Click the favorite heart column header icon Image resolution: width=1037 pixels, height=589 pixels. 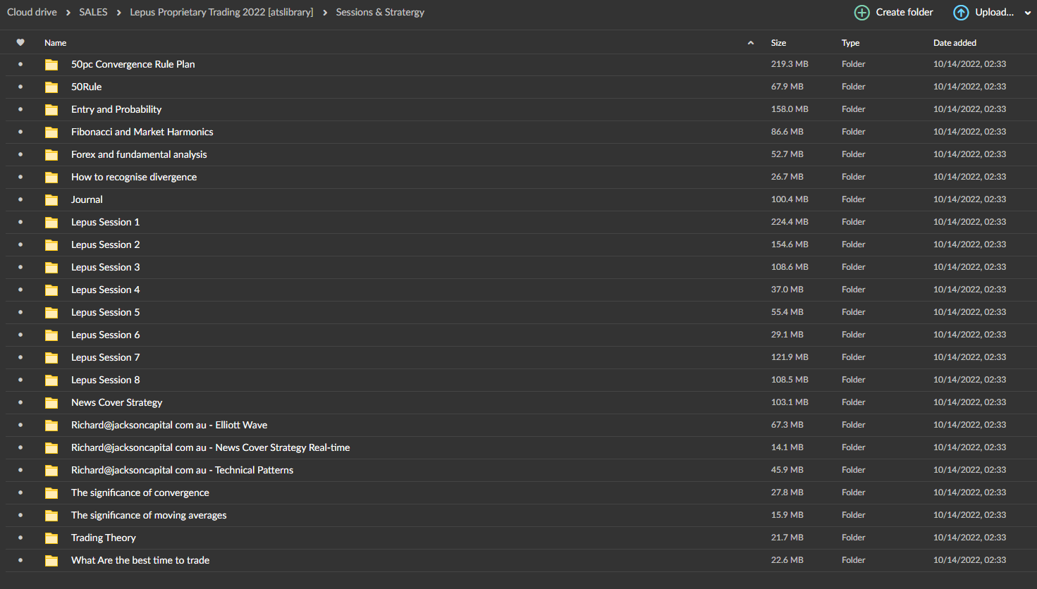(20, 43)
